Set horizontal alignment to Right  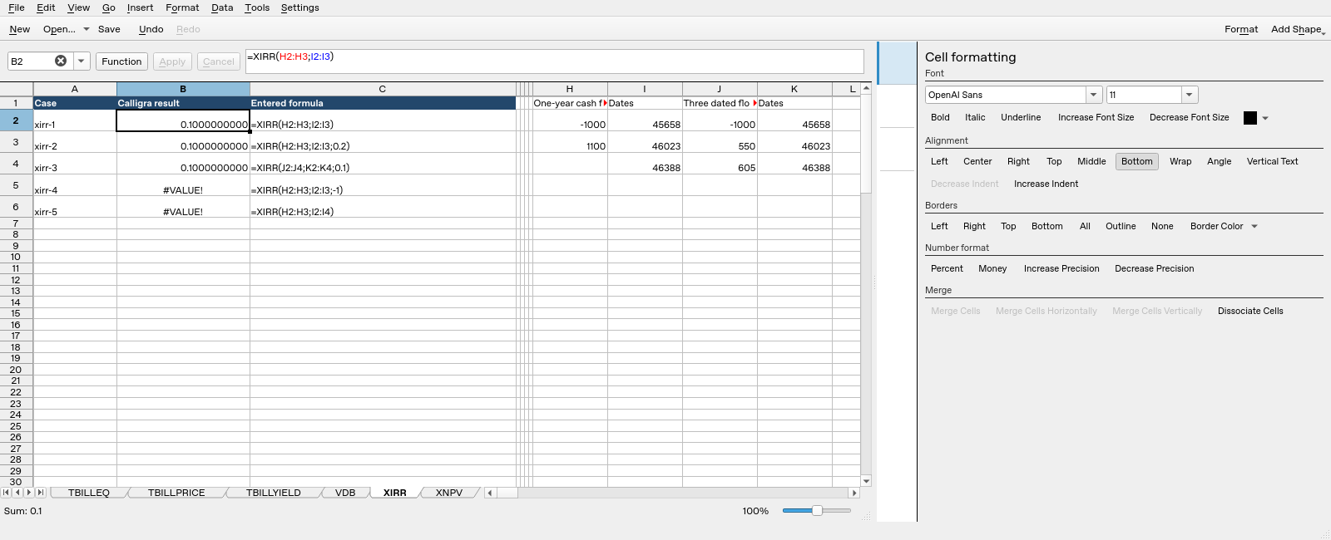point(1018,161)
